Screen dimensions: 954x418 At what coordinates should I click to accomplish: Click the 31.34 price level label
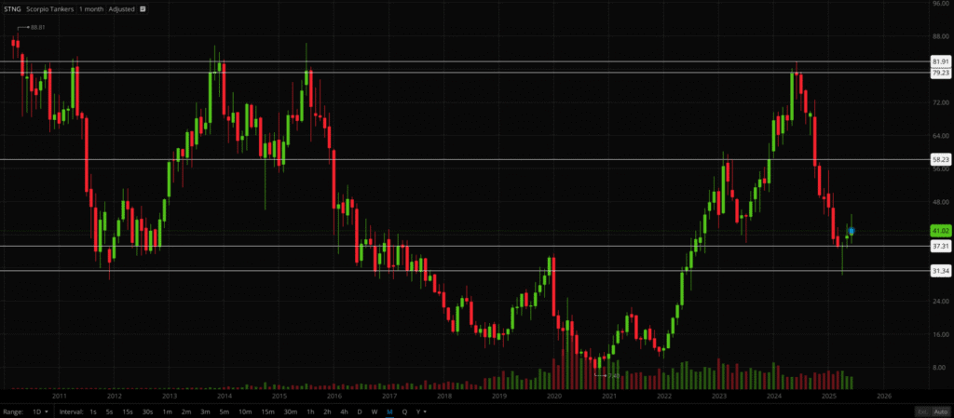939,271
